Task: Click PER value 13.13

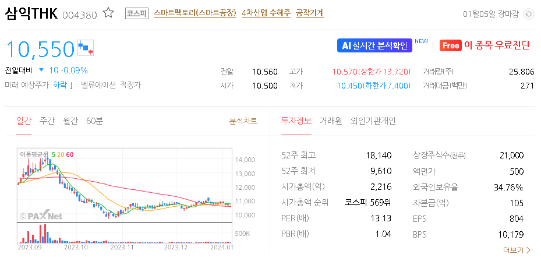Action: (x=381, y=219)
